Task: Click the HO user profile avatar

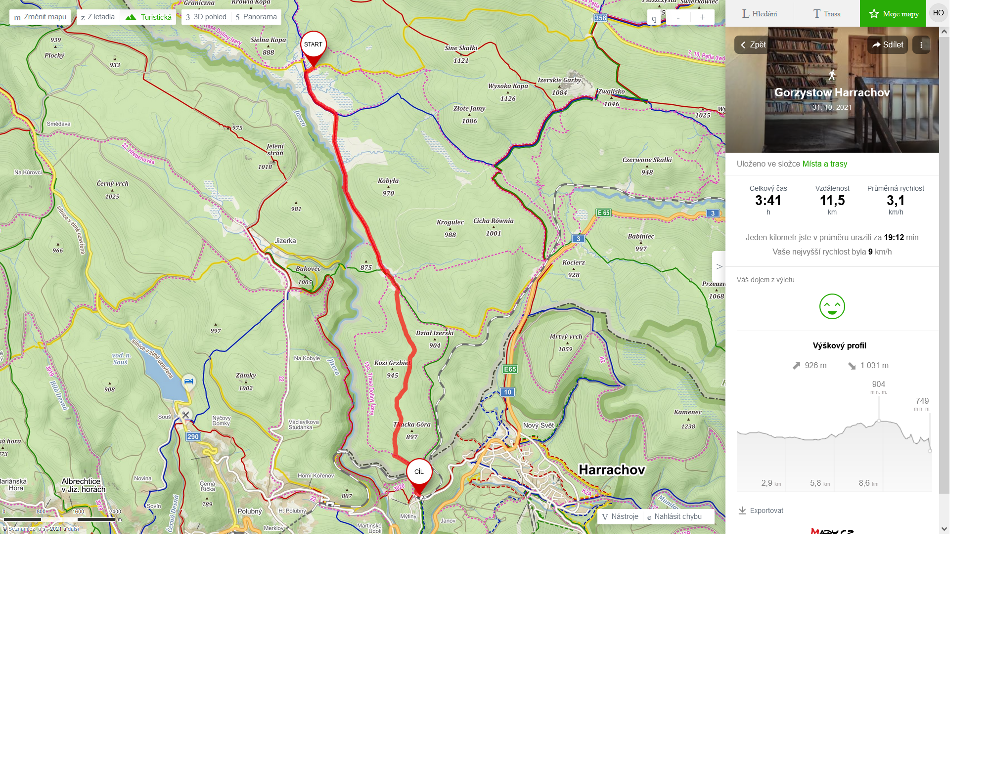Action: point(938,13)
